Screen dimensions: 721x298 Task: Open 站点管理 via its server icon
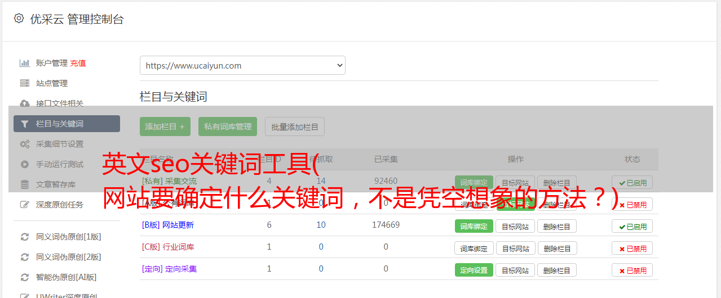[x=25, y=83]
